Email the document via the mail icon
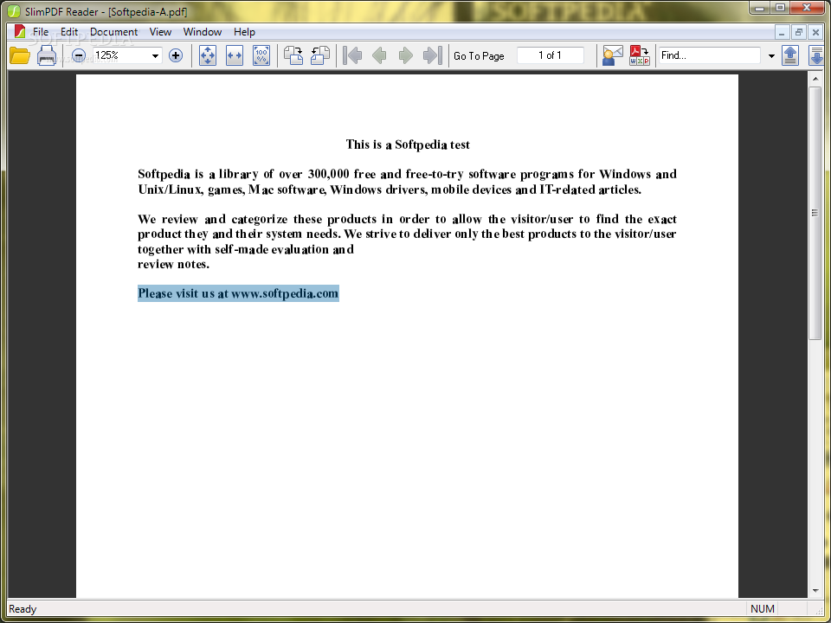Image resolution: width=831 pixels, height=623 pixels. point(613,55)
